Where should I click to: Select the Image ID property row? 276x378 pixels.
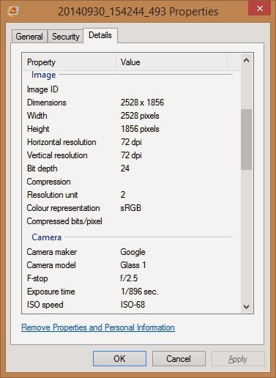(131, 89)
